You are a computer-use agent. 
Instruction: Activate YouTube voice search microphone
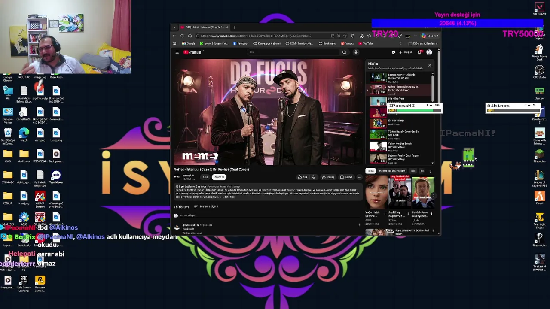point(356,52)
